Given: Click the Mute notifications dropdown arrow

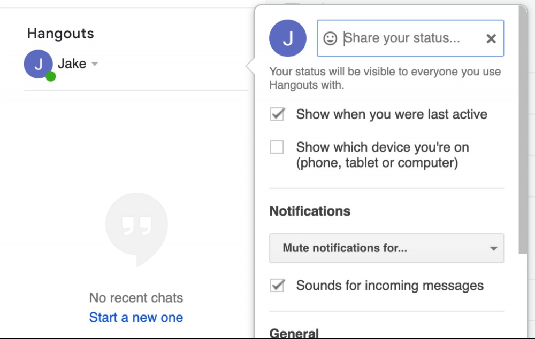Looking at the screenshot, I should (x=493, y=248).
